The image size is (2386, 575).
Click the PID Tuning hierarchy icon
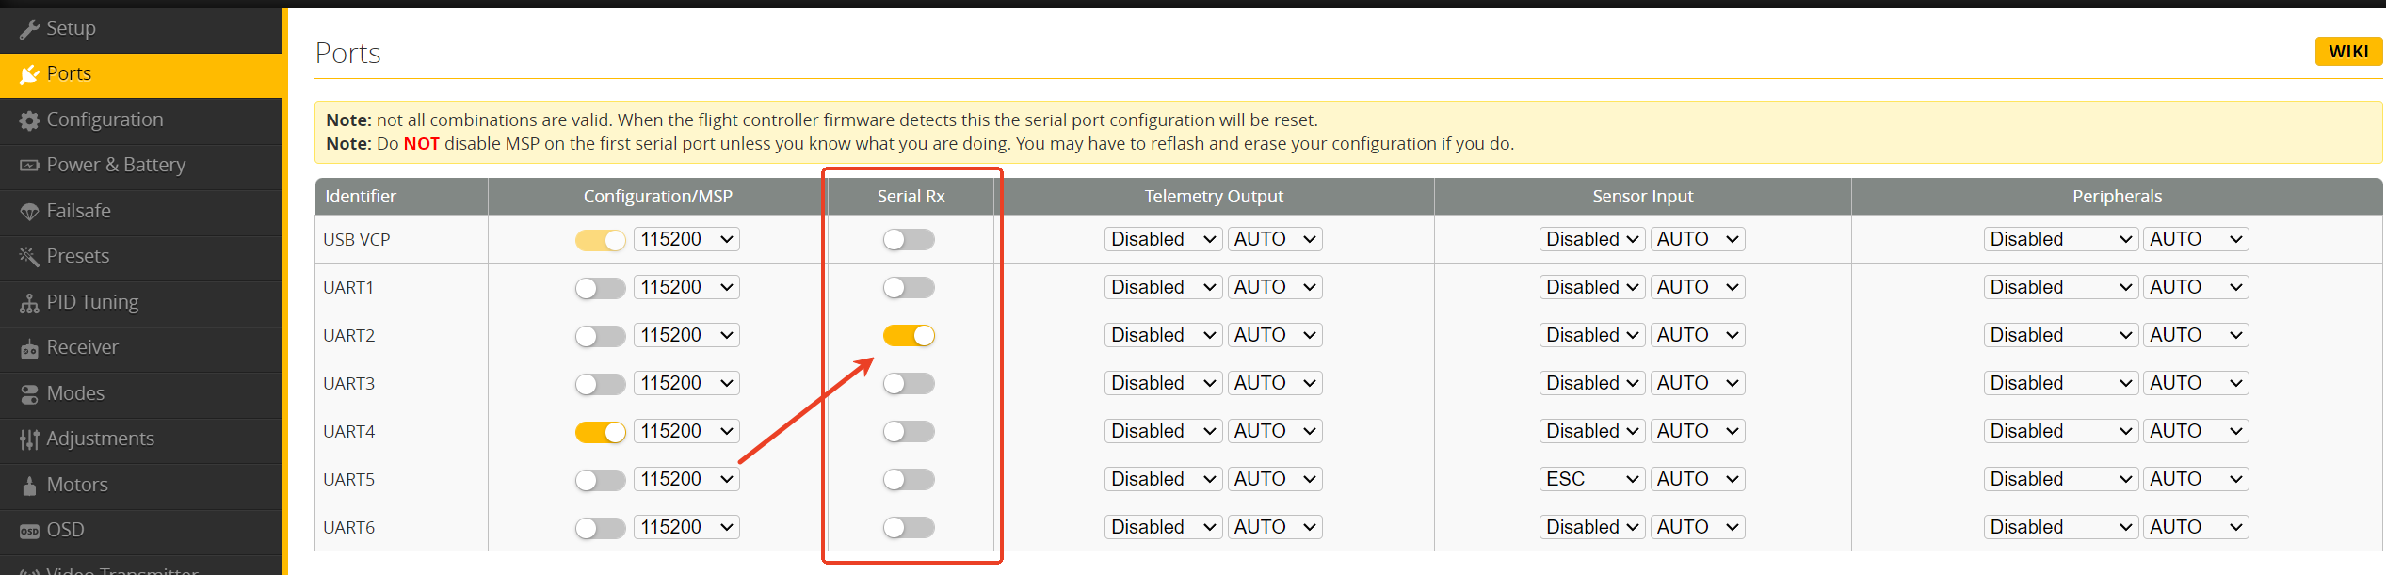(29, 303)
